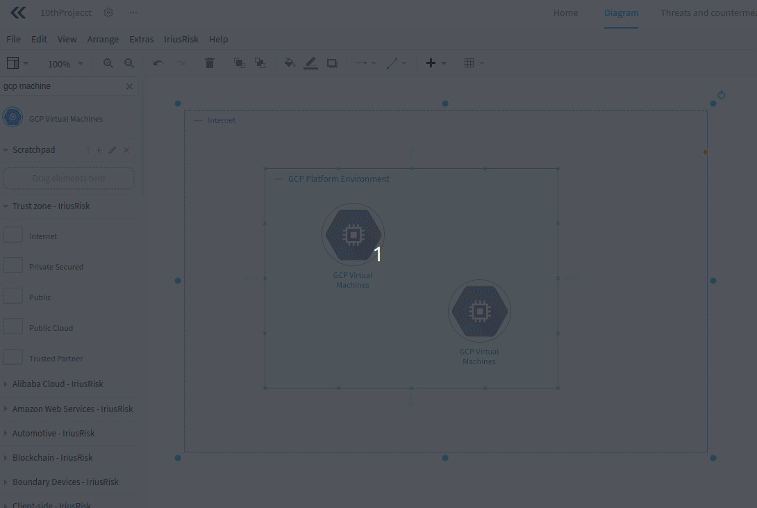Open project settings gear icon
This screenshot has height=508, width=757.
108,13
